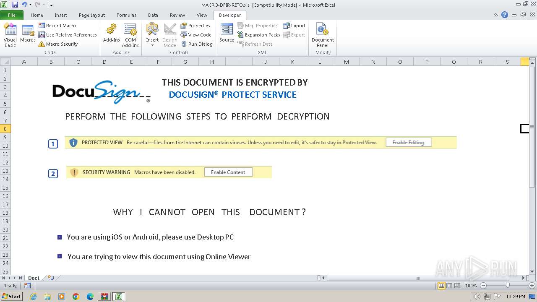Open Internet Explorer from taskbar
The height and width of the screenshot is (302, 537).
coord(33,297)
